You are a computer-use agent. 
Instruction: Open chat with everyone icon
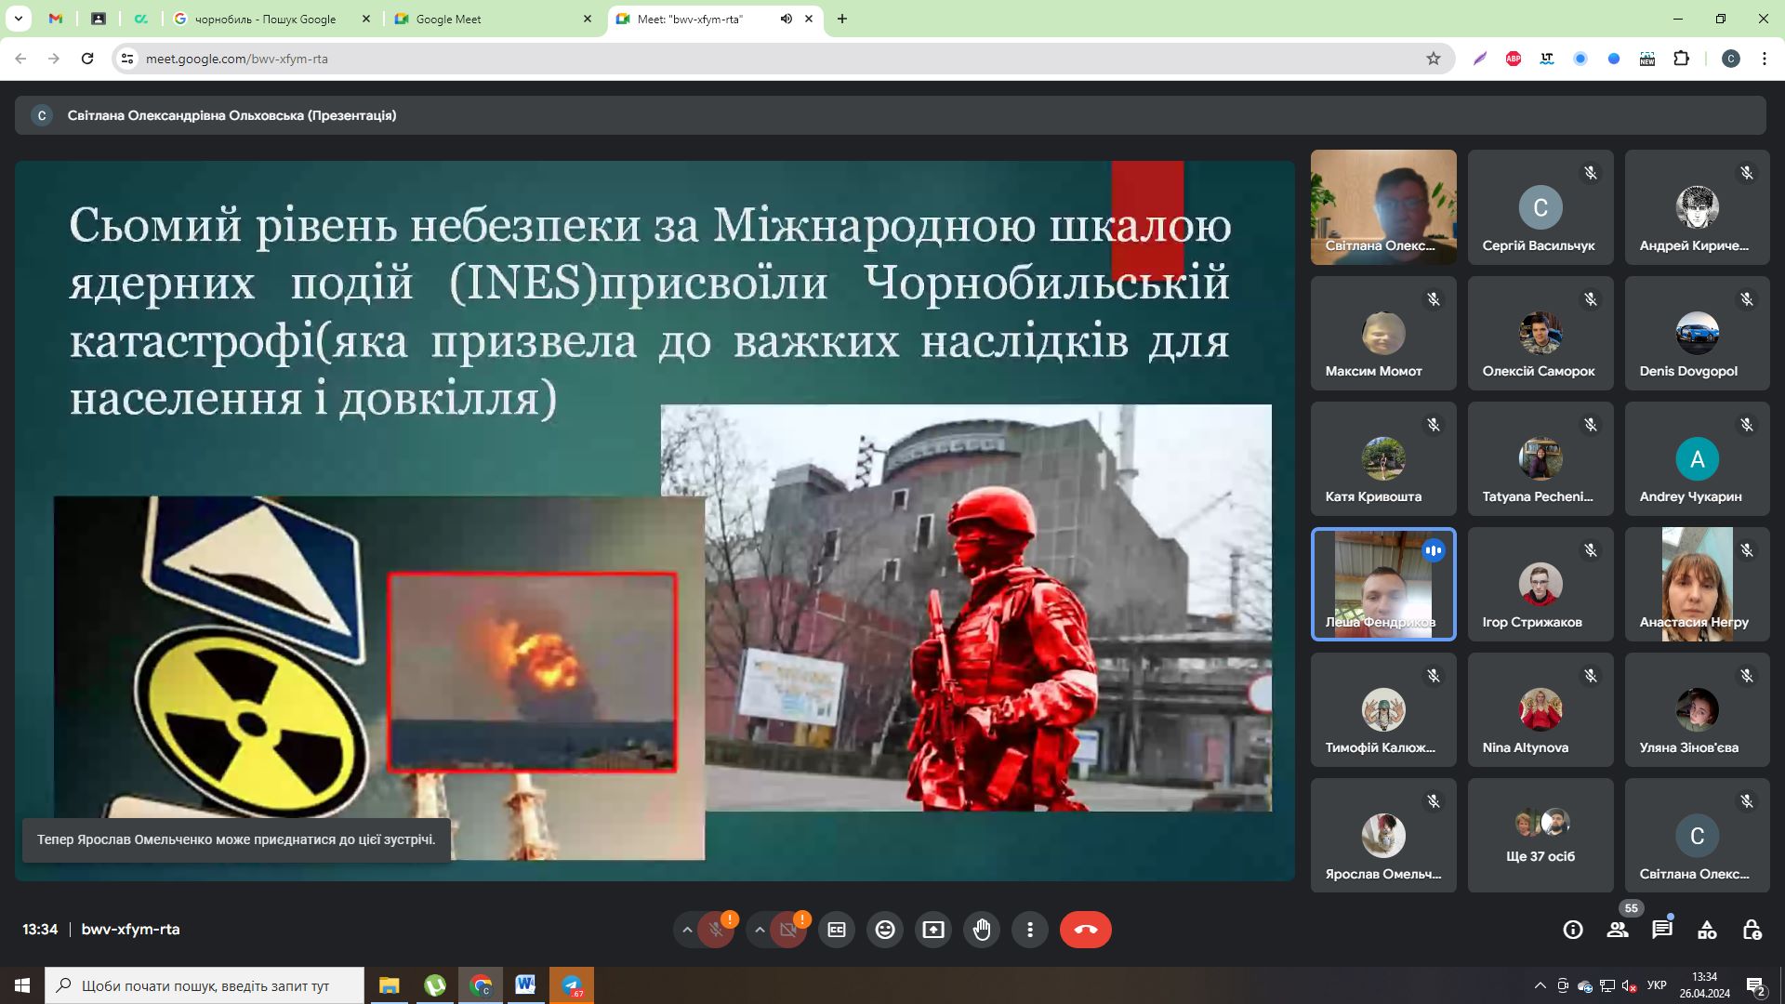click(1662, 930)
